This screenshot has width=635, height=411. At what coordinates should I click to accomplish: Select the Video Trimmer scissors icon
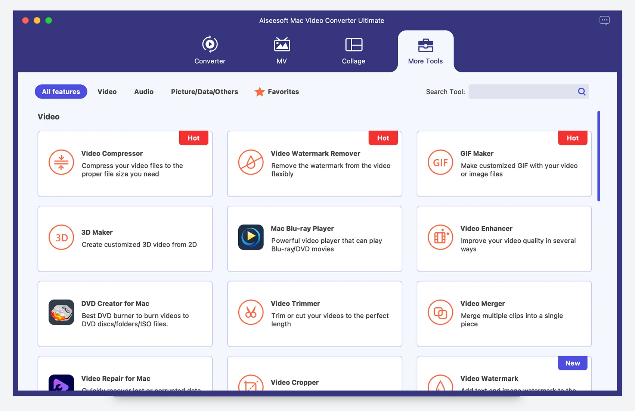tap(251, 313)
